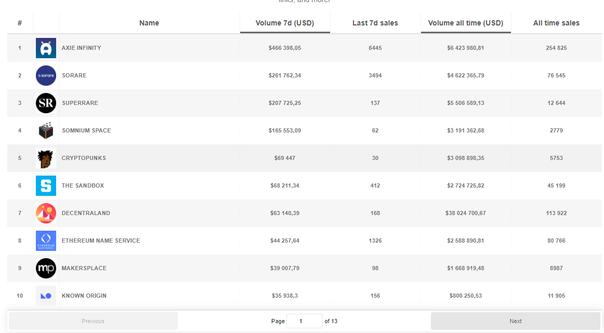
Task: Open the SUPERRARE project name
Action: point(80,103)
